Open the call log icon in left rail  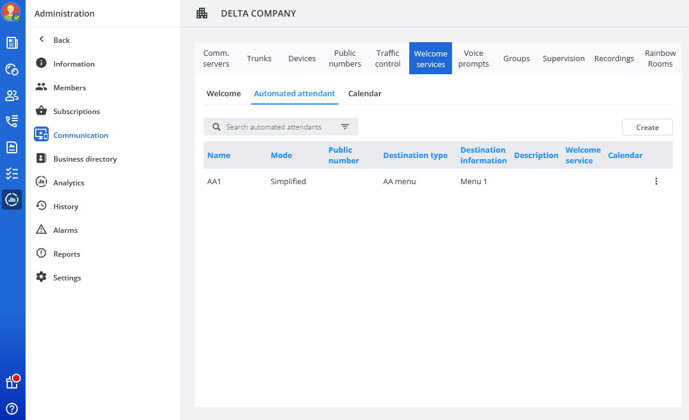click(12, 121)
